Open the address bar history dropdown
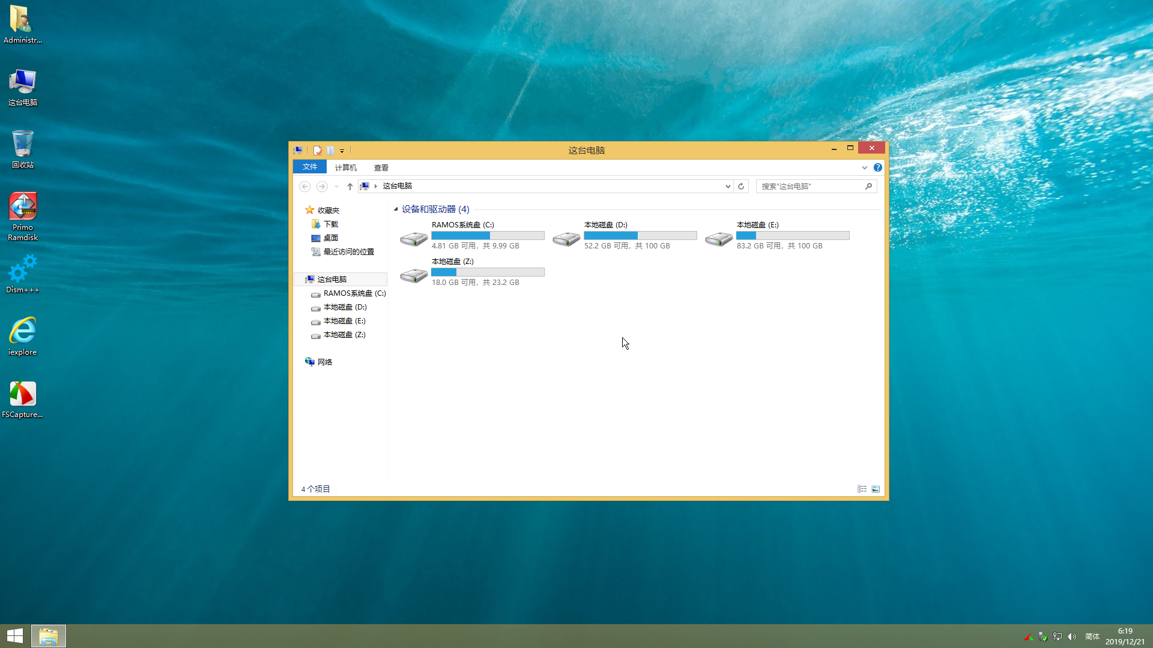This screenshot has width=1153, height=648. [x=728, y=187]
